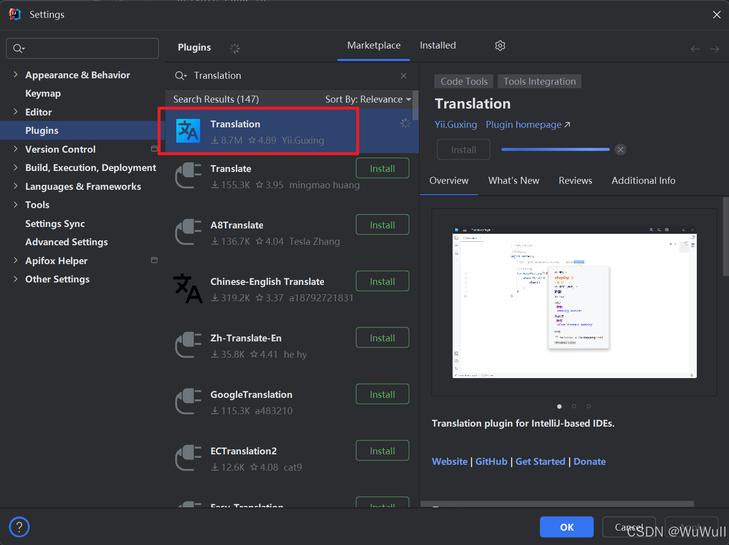Expand the Editor settings node
Image resolution: width=729 pixels, height=545 pixels.
[15, 111]
